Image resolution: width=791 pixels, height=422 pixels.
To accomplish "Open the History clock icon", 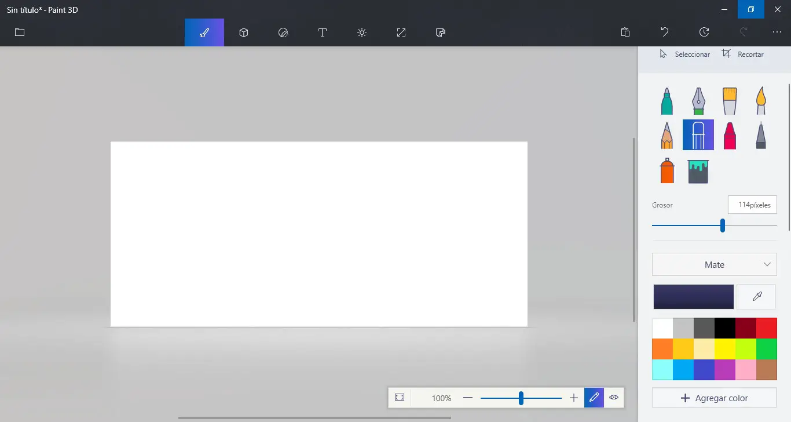I will point(704,32).
